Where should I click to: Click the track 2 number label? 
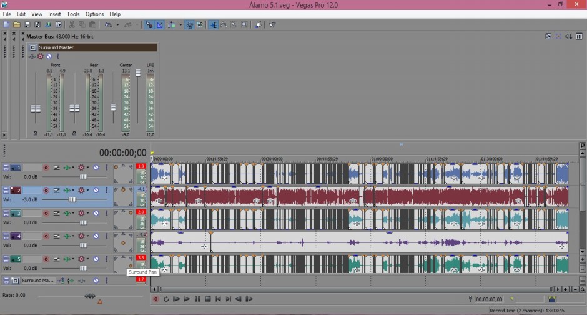pos(16,190)
